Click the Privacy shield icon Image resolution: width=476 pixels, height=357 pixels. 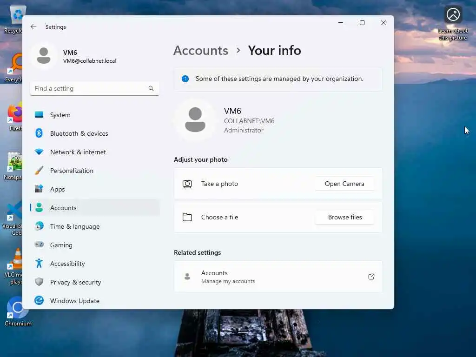coord(39,282)
